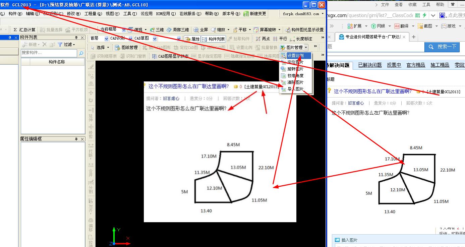This screenshot has height=247, width=465.
Task: Select the 延伸 extend tool in the side toolbar
Action: coord(91,115)
